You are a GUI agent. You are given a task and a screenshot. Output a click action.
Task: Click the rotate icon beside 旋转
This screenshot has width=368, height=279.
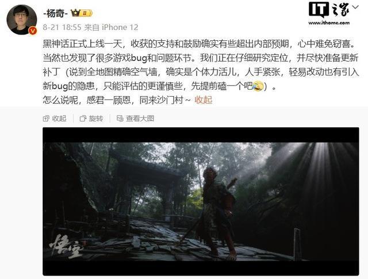pyautogui.click(x=83, y=119)
